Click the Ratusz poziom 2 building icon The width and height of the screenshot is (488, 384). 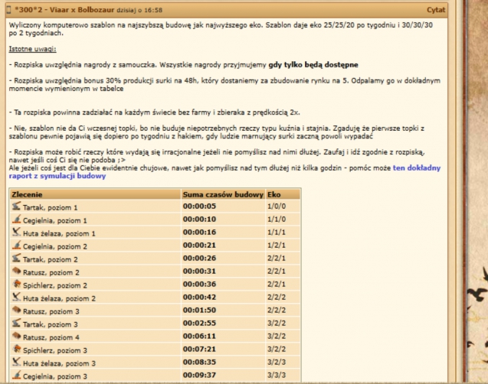pyautogui.click(x=17, y=272)
